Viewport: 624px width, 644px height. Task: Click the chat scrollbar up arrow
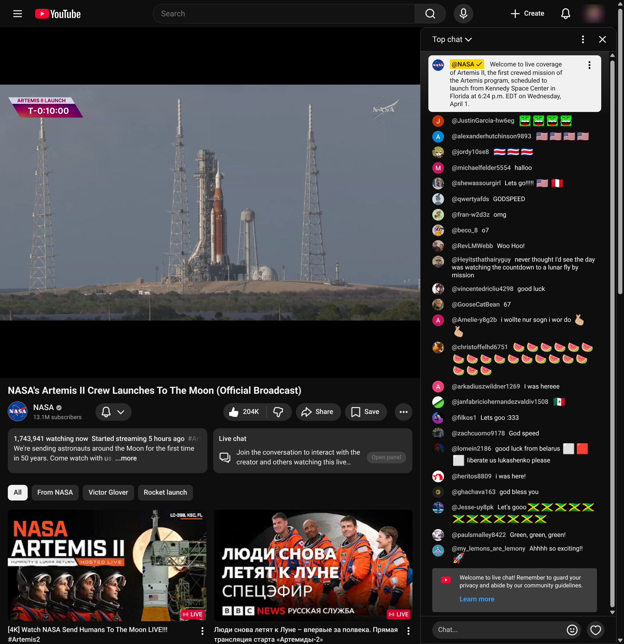(612, 55)
